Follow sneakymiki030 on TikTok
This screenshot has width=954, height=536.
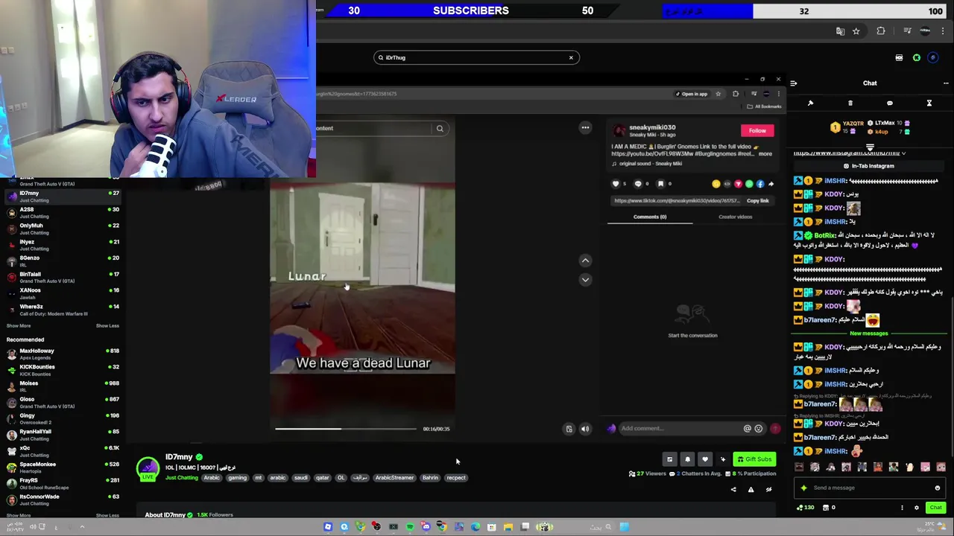point(757,130)
